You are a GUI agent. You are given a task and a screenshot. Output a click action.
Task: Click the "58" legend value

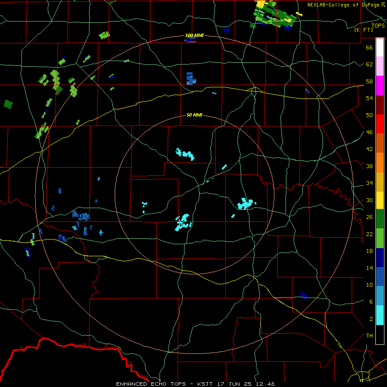tap(369, 81)
